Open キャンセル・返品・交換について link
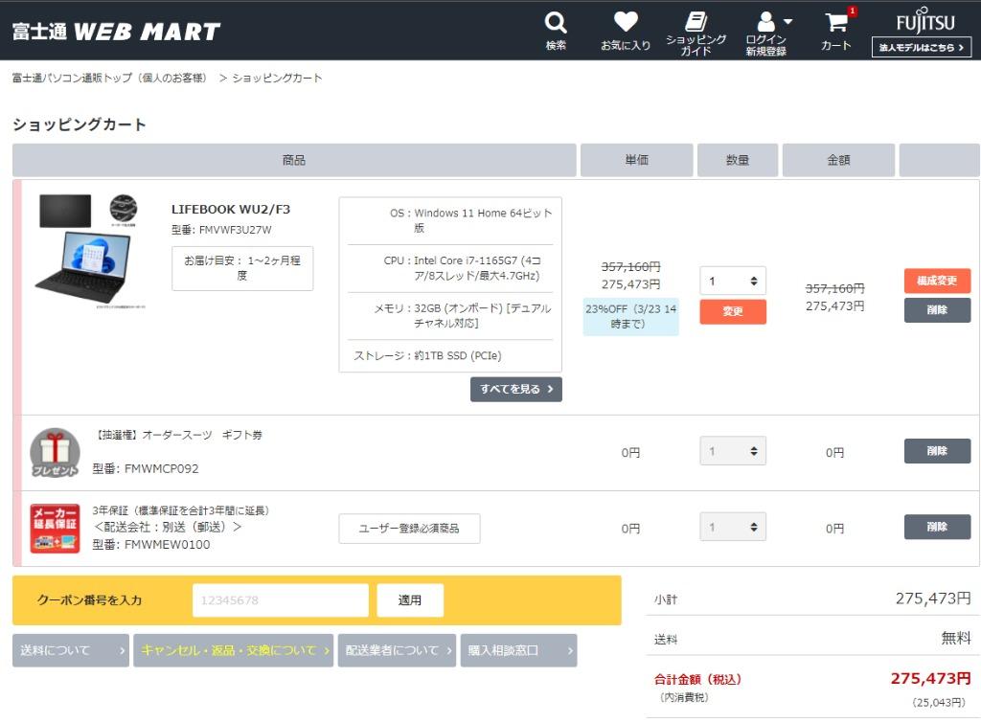Image resolution: width=981 pixels, height=723 pixels. [x=233, y=650]
